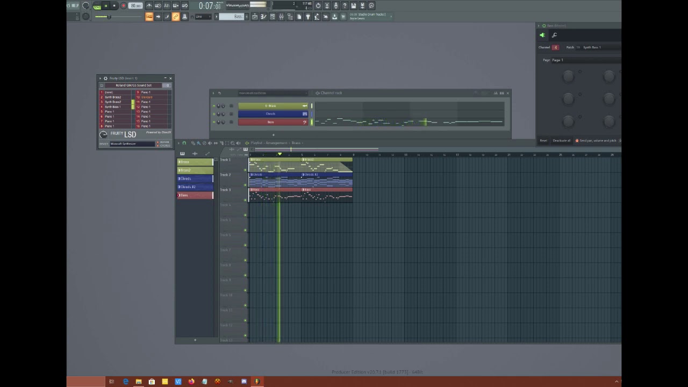Click the record button
This screenshot has height=387, width=688.
[x=123, y=5]
